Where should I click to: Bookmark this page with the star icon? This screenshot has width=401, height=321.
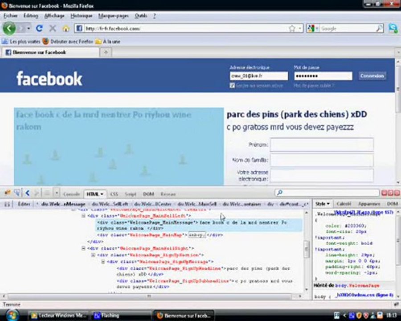292,29
